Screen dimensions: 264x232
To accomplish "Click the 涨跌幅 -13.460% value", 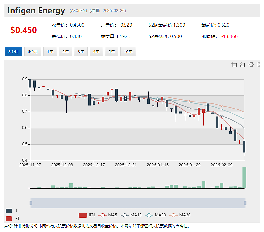I will pyautogui.click(x=222, y=36).
